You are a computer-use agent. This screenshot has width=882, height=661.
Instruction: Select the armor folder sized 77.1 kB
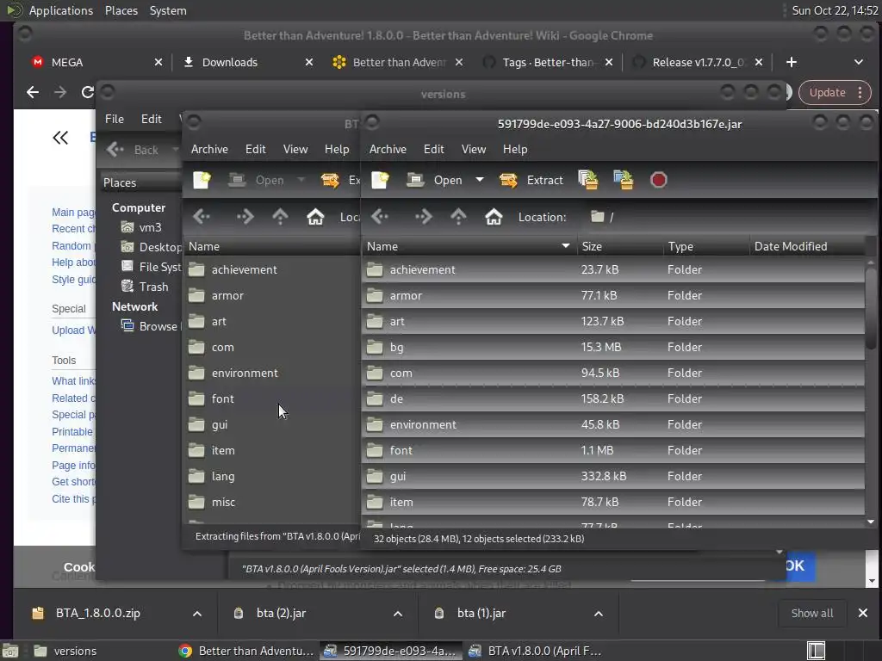click(x=613, y=296)
